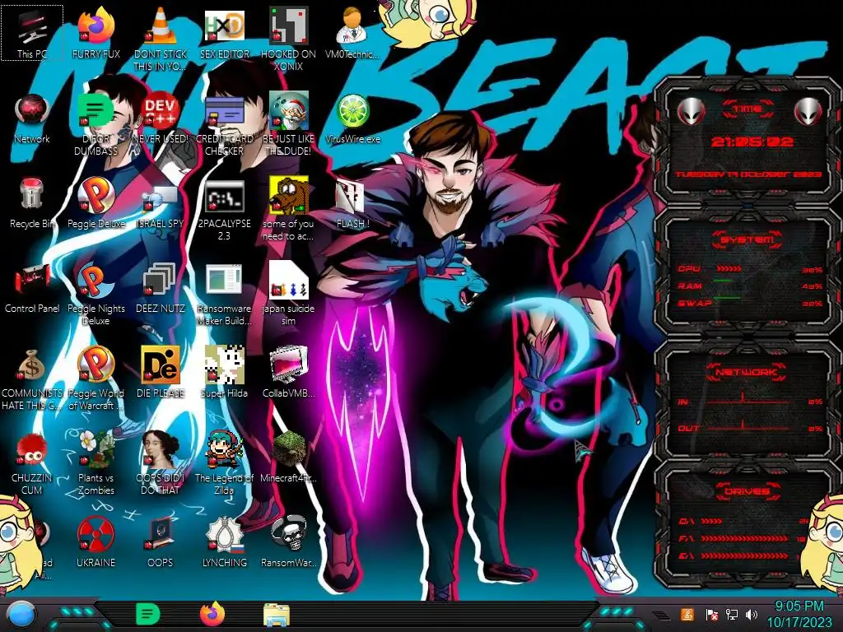The image size is (843, 632).
Task: Select the This PC desktop icon
Action: pyautogui.click(x=32, y=33)
